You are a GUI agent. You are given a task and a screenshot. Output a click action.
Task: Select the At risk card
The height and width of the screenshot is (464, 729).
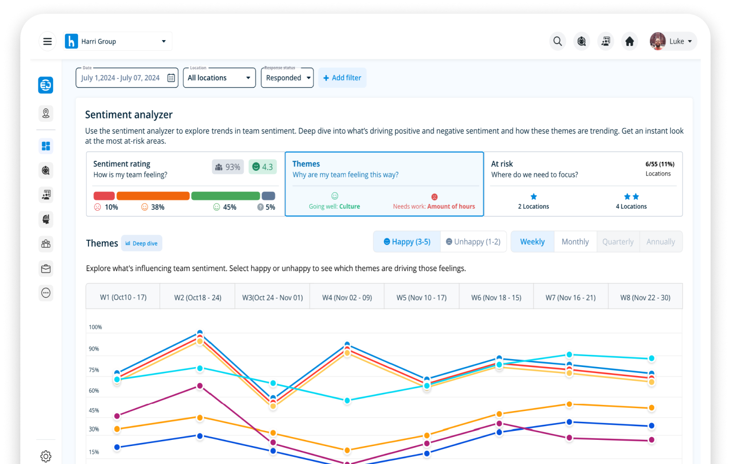(583, 184)
